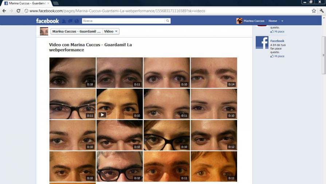Screen dimensions: 326x184
Task: Click the vertical page scrollbar handle
Action: click(x=324, y=55)
